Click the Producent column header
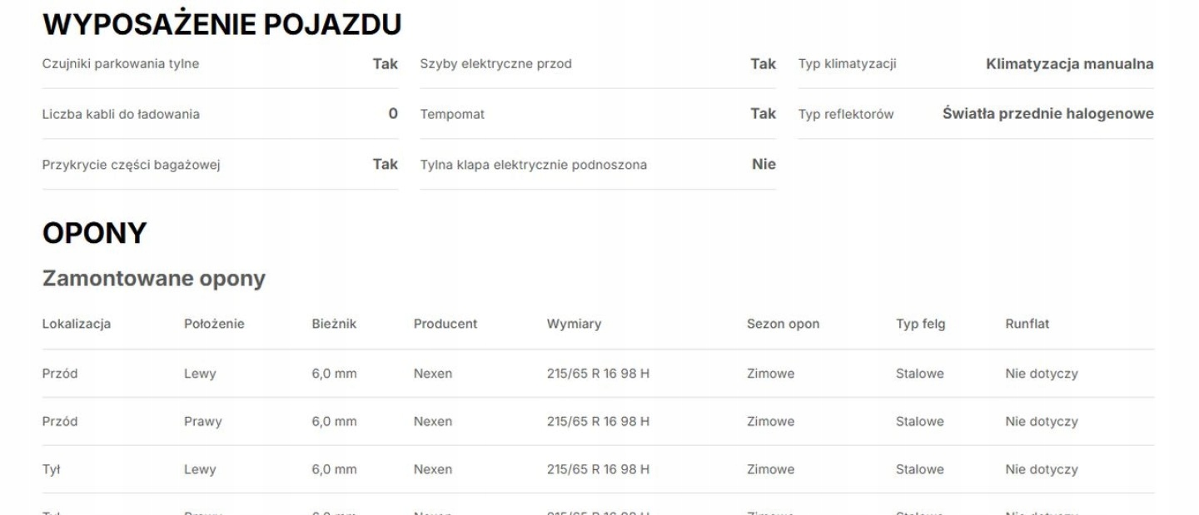The image size is (1199, 515). point(445,324)
